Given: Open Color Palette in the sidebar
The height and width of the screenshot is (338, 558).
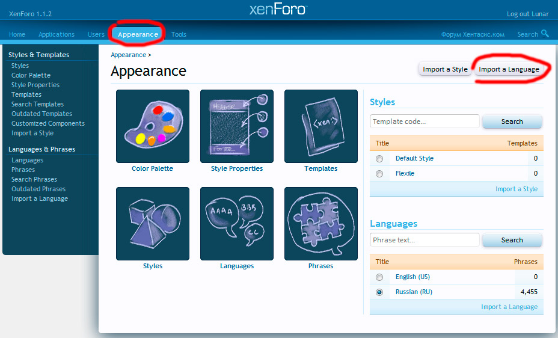Looking at the screenshot, I should tap(31, 75).
